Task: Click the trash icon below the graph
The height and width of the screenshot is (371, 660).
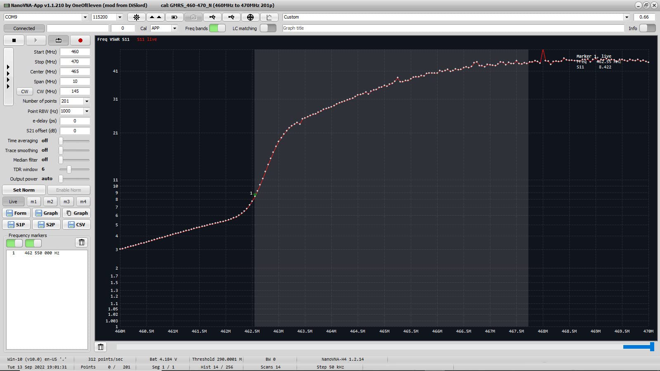Action: (x=101, y=347)
